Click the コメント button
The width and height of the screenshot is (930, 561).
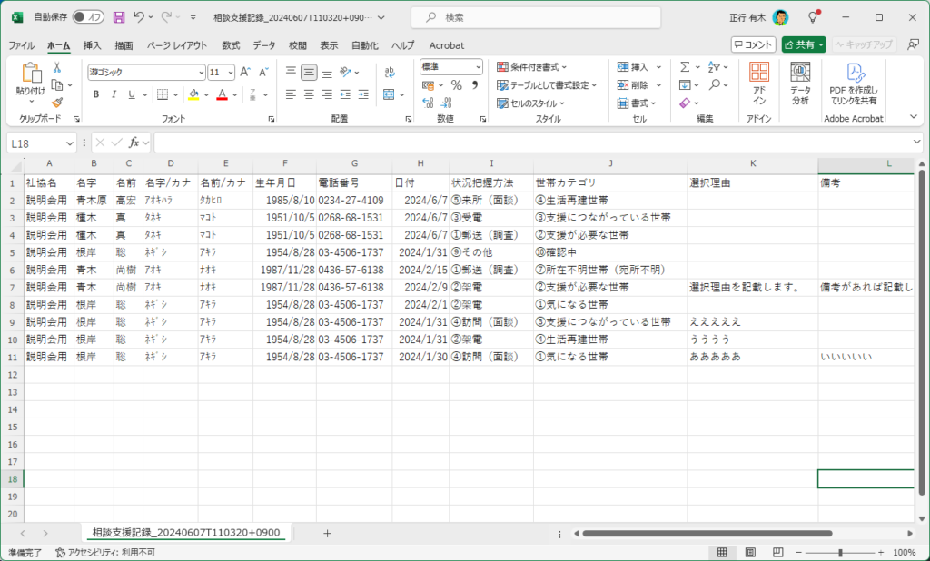pyautogui.click(x=753, y=44)
